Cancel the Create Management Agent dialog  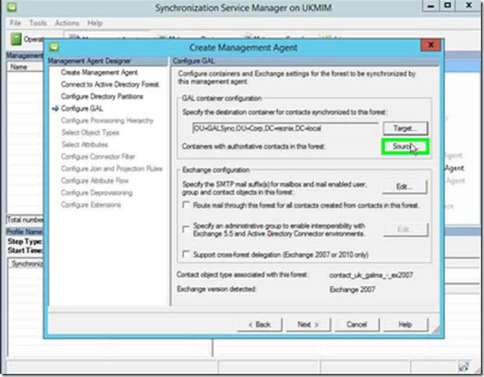356,325
